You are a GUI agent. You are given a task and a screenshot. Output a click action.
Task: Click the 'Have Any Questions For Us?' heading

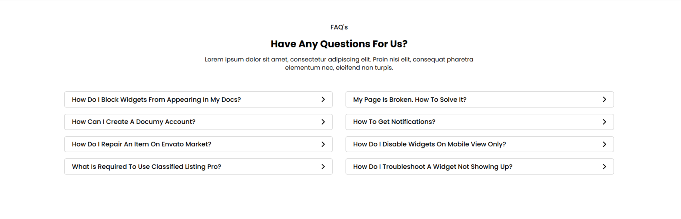coord(339,44)
